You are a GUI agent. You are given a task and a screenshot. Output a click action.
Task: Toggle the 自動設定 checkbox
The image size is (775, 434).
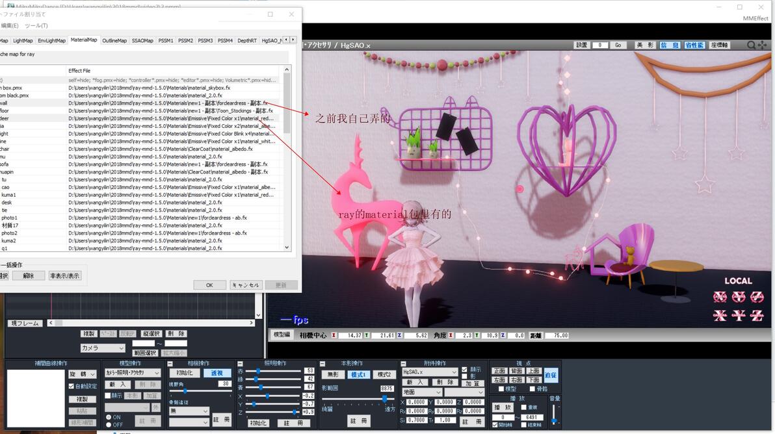(72, 386)
